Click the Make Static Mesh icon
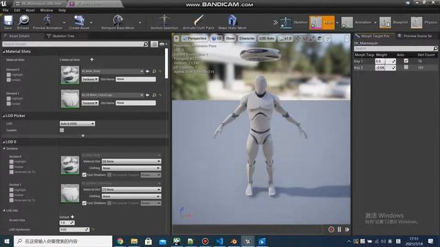The image size is (440, 247). click(232, 21)
